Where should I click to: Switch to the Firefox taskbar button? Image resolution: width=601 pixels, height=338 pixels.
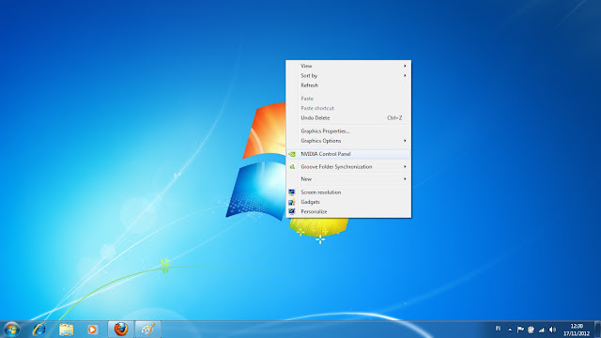pos(121,330)
